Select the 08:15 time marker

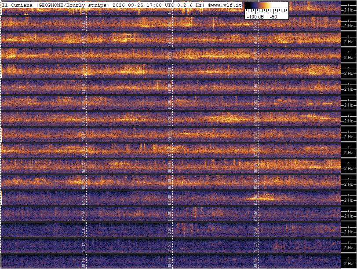(84, 137)
